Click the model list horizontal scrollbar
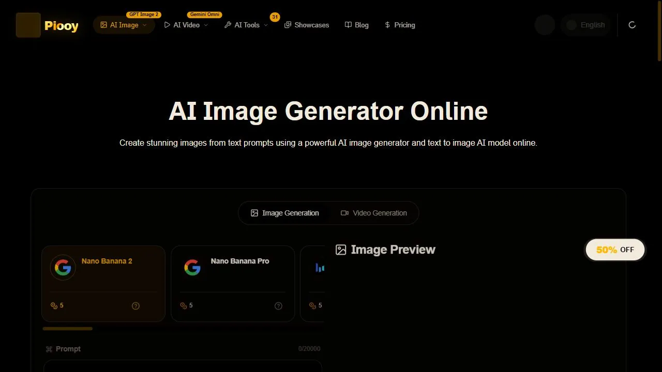 click(68, 329)
